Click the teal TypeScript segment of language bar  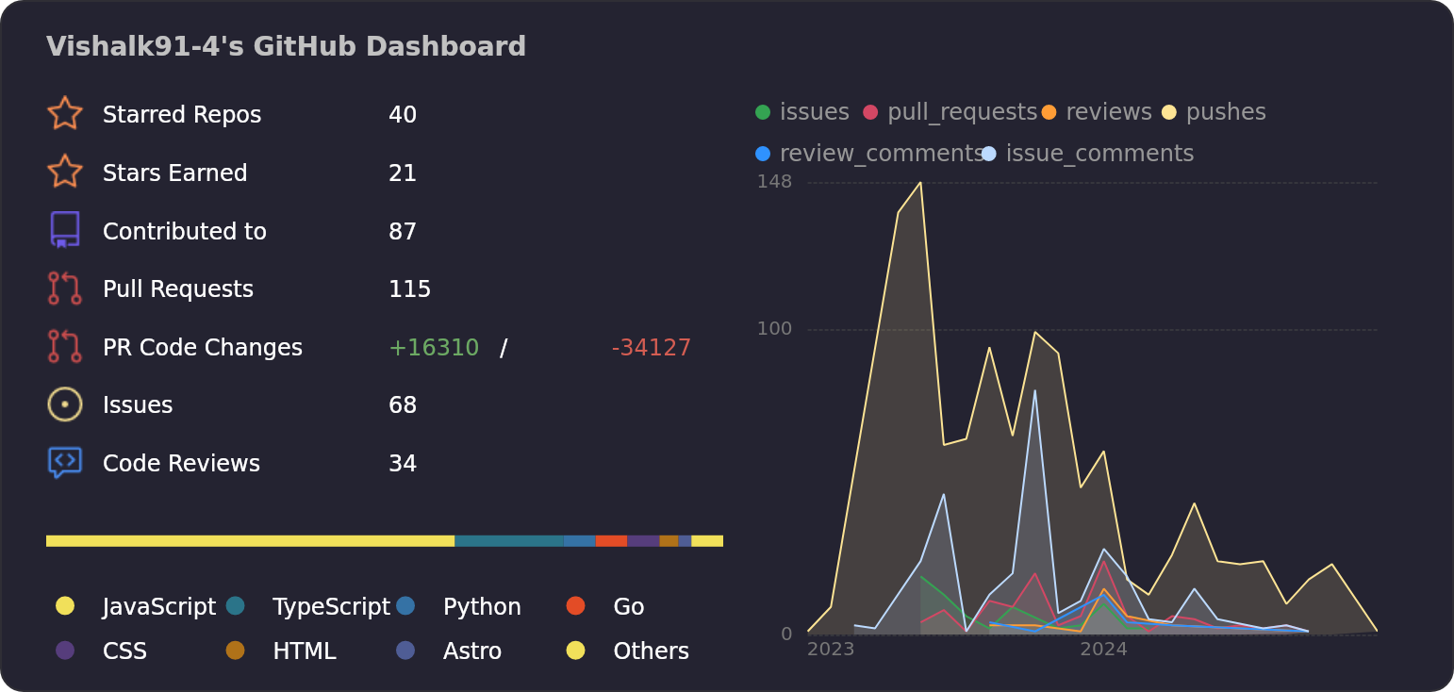coord(509,541)
